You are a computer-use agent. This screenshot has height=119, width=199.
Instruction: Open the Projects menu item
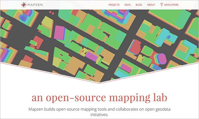pos(114,5)
